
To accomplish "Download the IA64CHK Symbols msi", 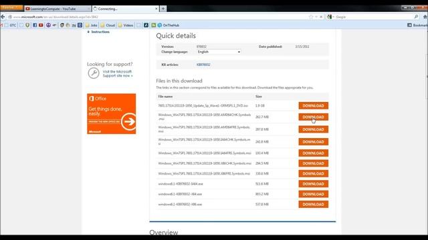I will pyautogui.click(x=314, y=142).
